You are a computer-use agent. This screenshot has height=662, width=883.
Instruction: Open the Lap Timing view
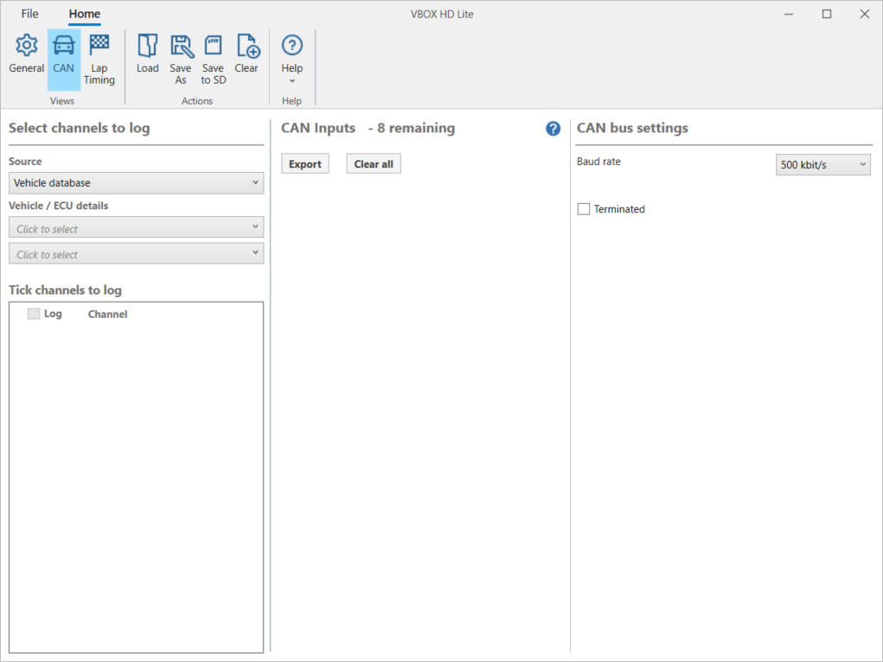point(99,60)
